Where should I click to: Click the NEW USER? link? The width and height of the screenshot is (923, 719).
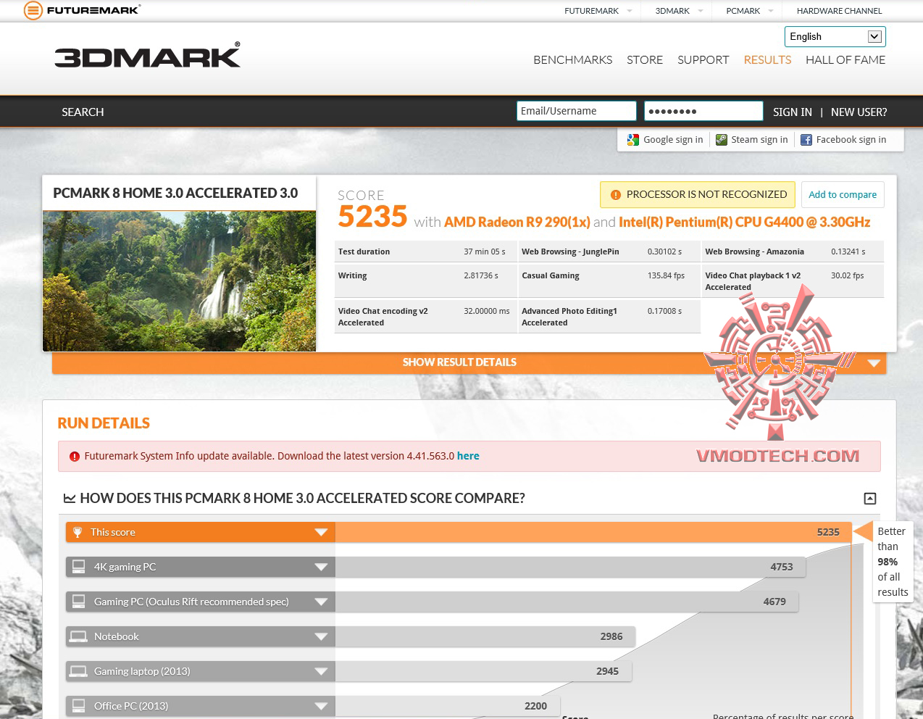point(859,112)
